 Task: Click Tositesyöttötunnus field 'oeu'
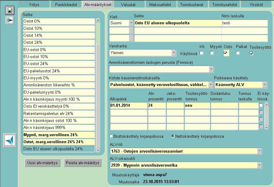(197, 106)
